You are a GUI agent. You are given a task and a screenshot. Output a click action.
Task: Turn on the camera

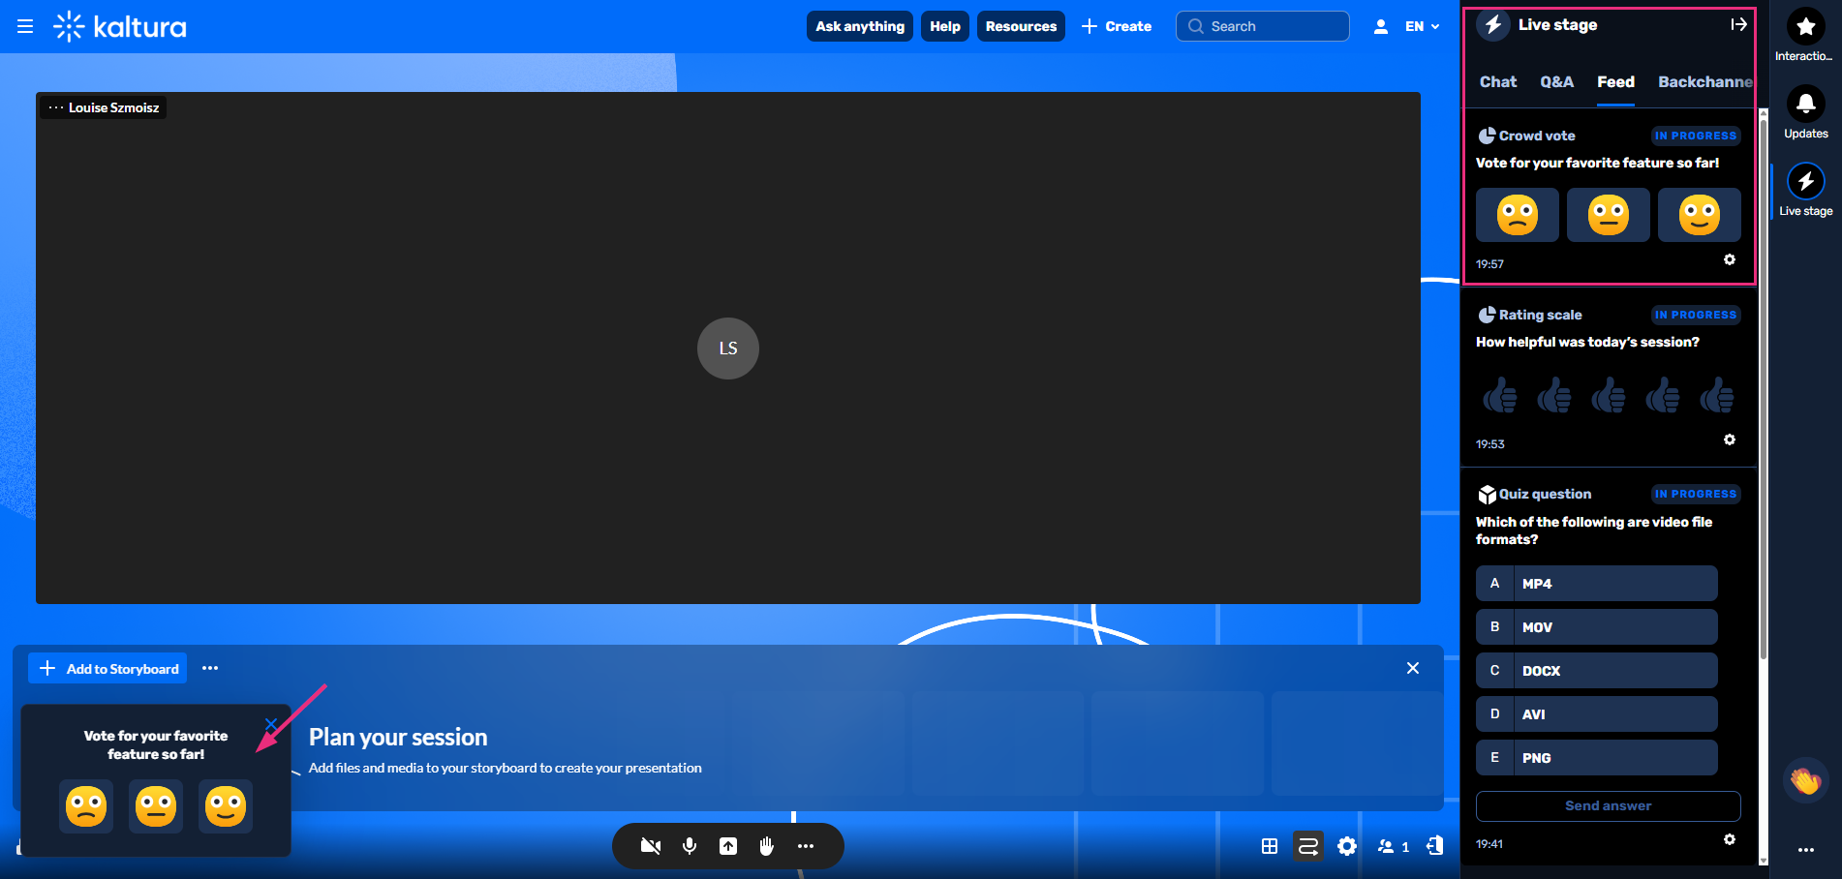[651, 846]
